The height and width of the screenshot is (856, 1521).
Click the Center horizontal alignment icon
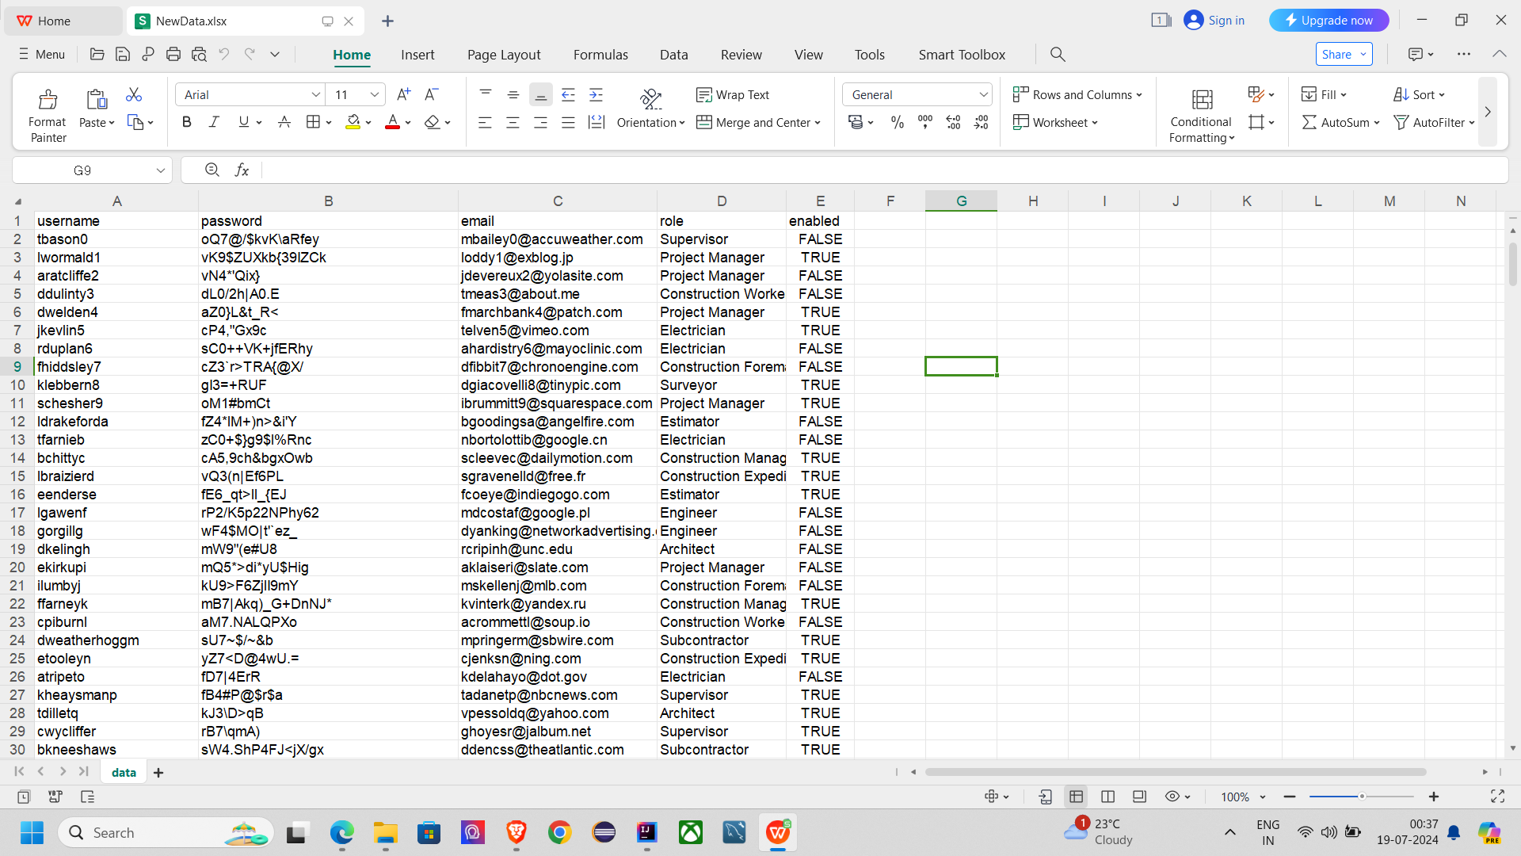[x=513, y=122]
